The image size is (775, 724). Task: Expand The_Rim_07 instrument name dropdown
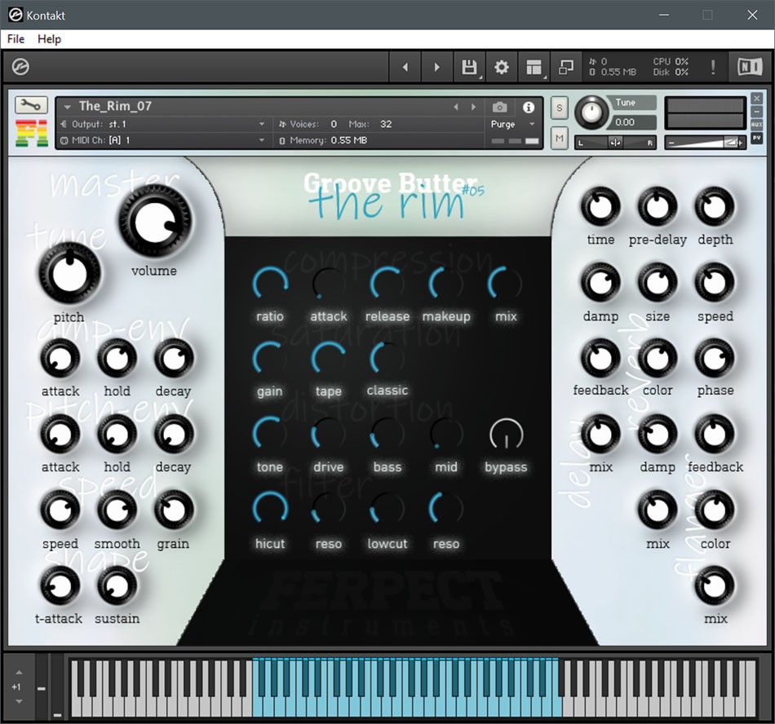68,107
